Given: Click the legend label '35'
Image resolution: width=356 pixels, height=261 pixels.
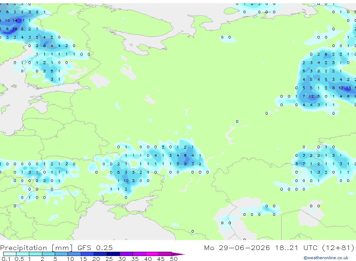Looking at the screenshot, I should (x=135, y=259).
